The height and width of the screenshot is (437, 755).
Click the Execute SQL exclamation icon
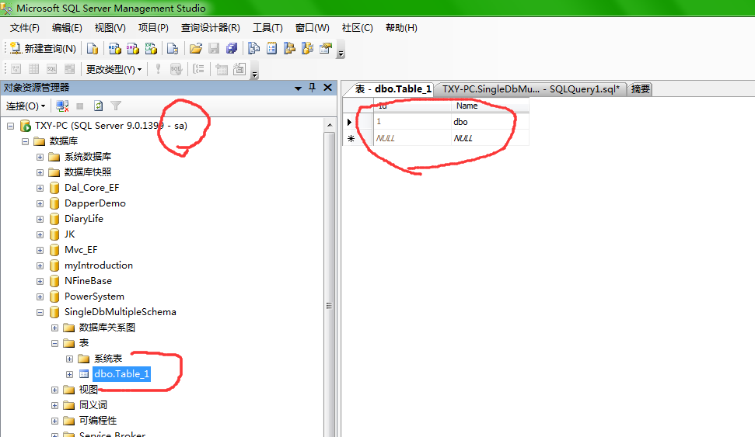click(158, 69)
